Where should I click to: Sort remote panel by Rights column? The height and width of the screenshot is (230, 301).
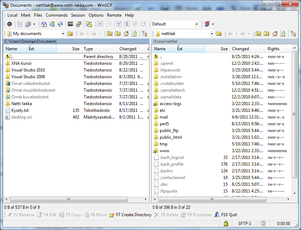tap(278, 49)
